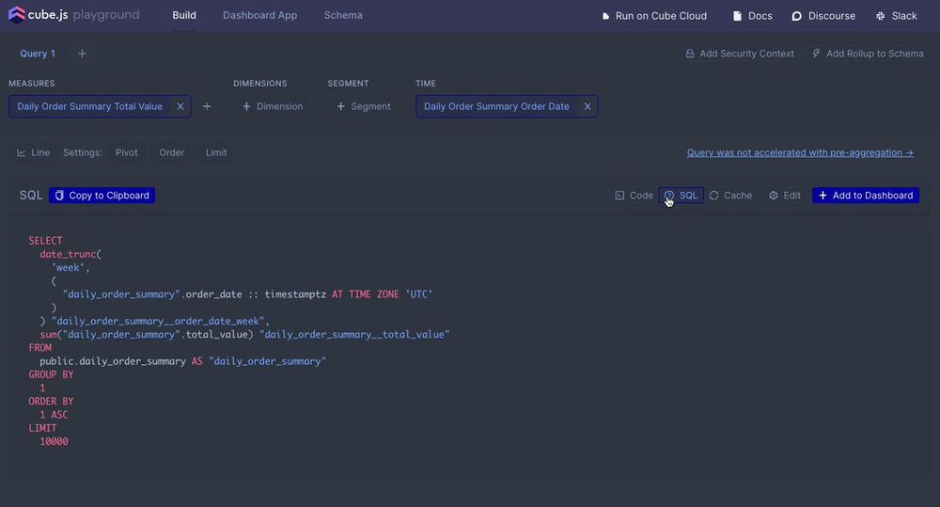The image size is (940, 507).
Task: Click the SELECT keyword in SQL
Action: 45,241
